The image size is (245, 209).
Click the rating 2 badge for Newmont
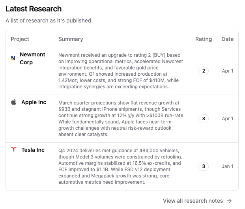click(x=204, y=71)
